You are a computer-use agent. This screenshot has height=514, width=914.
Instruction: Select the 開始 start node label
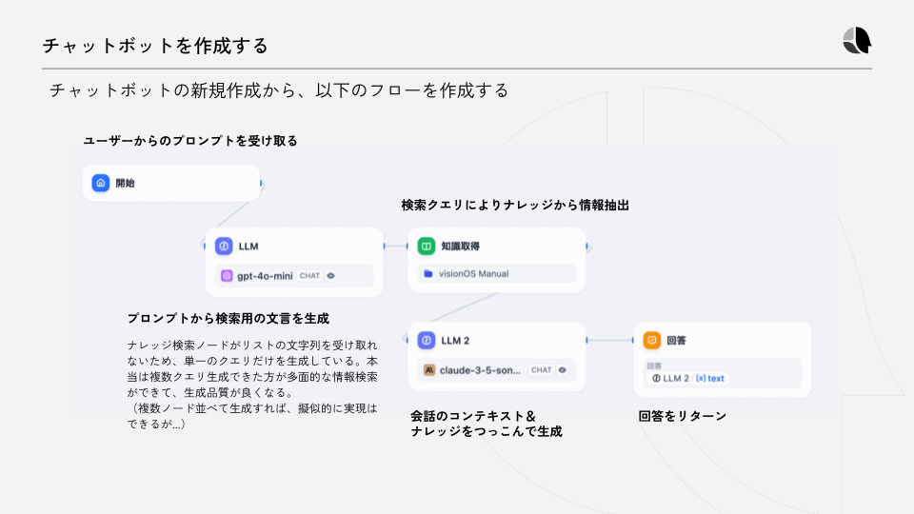[126, 183]
